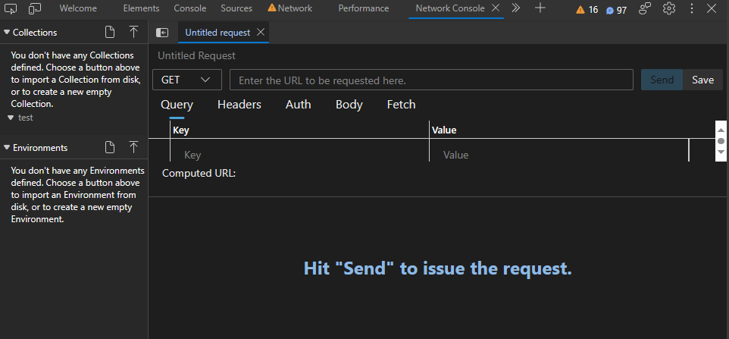
Task: Add a new tool tab with plus icon
Action: (x=540, y=8)
